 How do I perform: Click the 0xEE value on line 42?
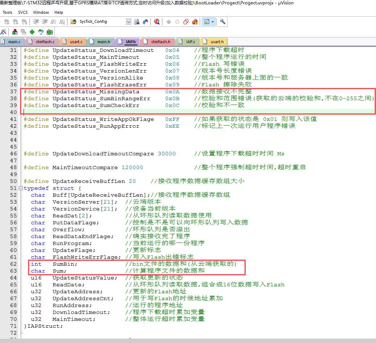click(x=172, y=126)
